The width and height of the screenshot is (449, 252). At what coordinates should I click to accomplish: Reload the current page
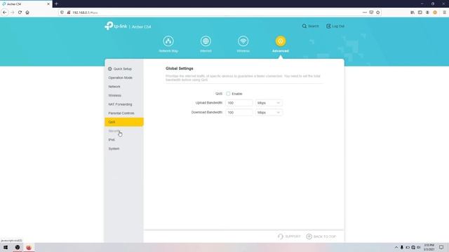pyautogui.click(x=20, y=13)
